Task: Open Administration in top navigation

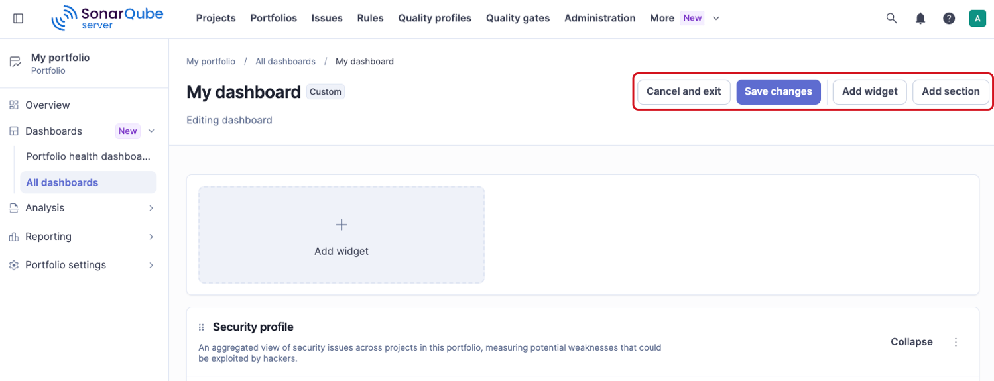Action: coord(600,18)
